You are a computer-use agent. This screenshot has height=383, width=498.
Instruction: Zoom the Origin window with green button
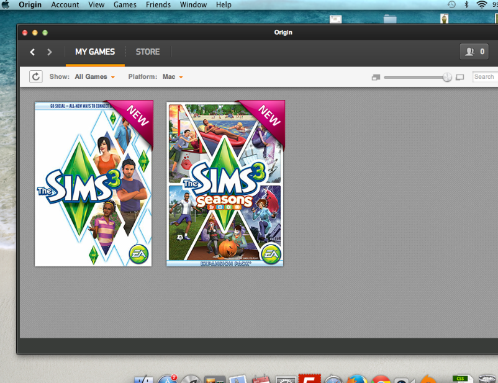tap(45, 33)
